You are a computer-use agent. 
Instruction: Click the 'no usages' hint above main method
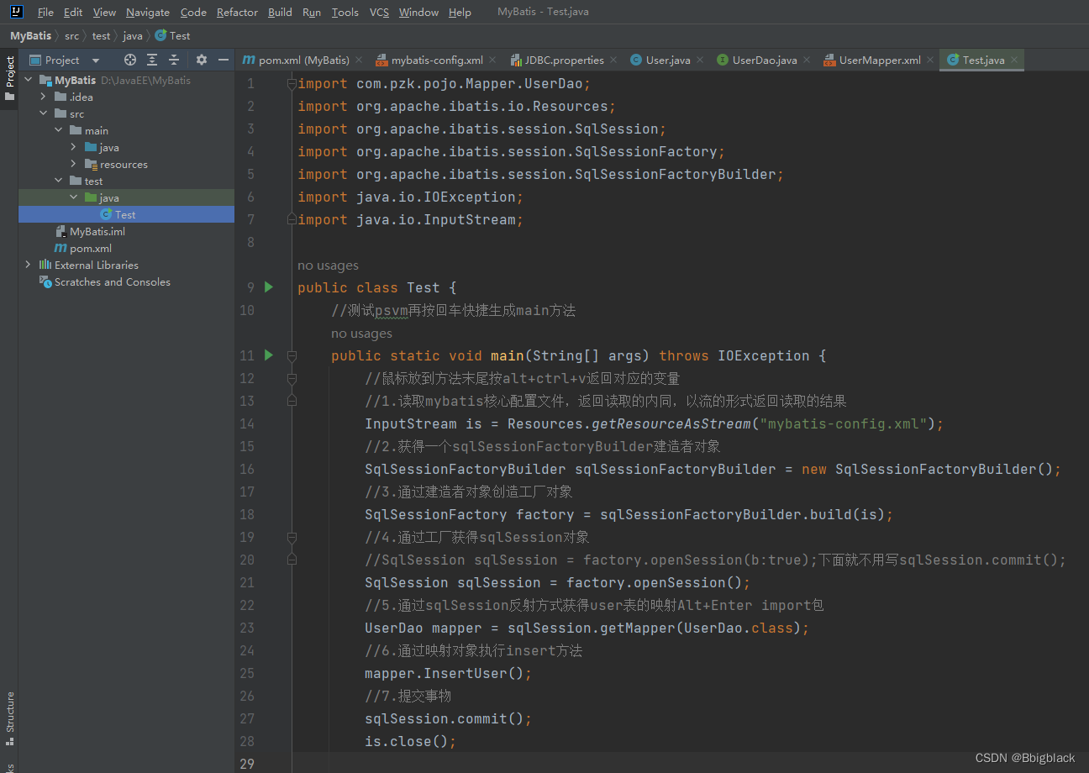tap(361, 333)
